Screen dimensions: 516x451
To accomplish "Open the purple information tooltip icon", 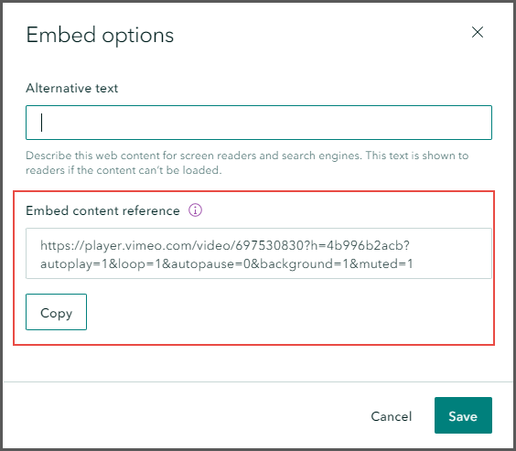I will pos(195,209).
